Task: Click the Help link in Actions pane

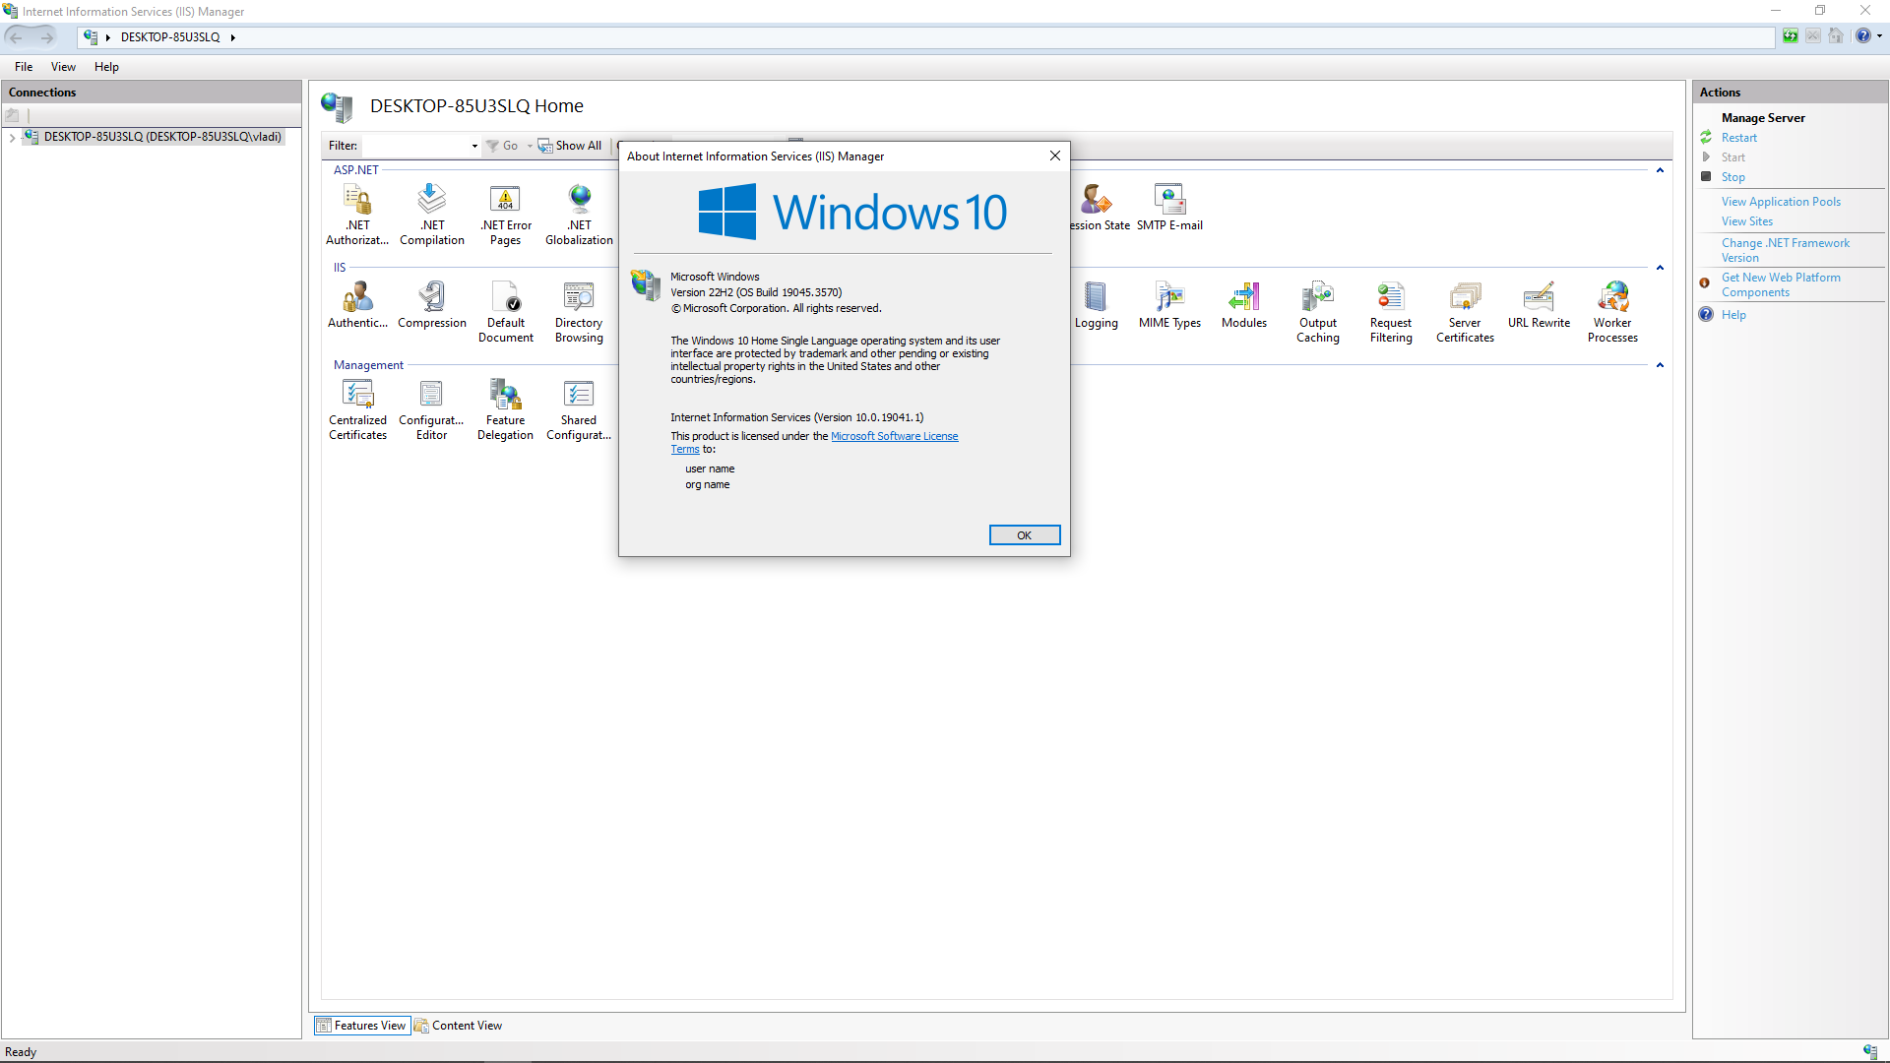Action: click(x=1732, y=315)
